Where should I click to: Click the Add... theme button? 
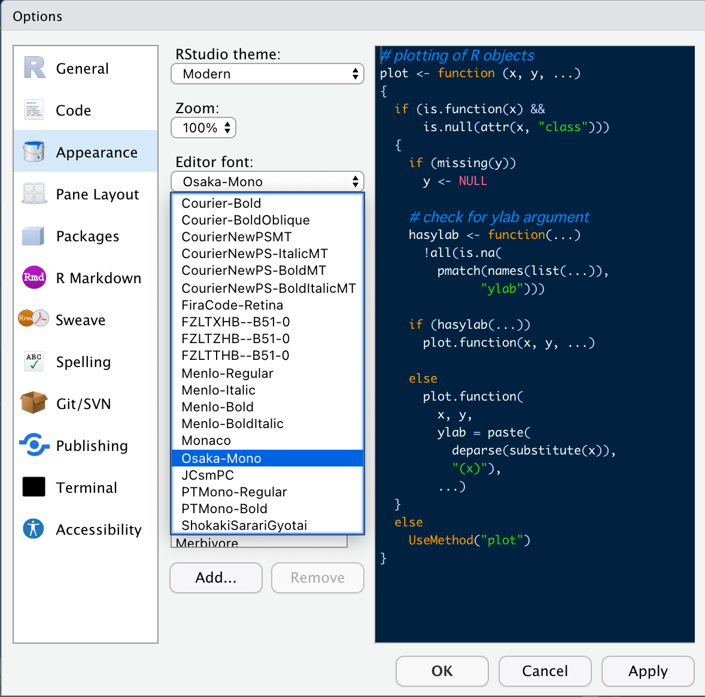pos(216,578)
